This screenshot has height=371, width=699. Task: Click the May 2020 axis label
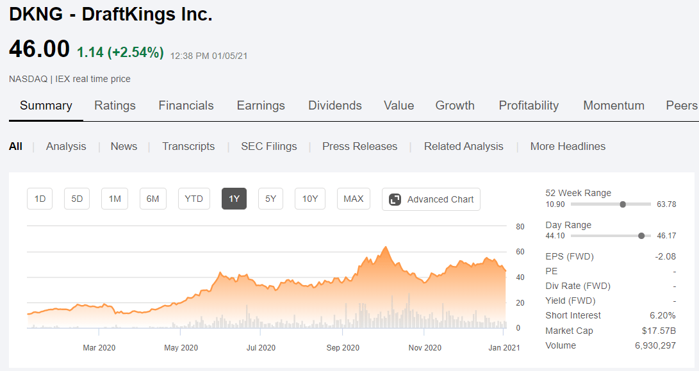[181, 348]
